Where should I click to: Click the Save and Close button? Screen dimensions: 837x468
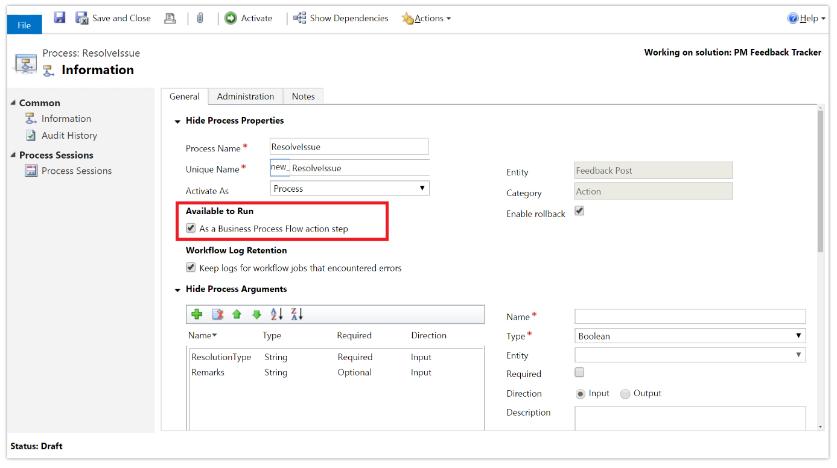(x=113, y=18)
